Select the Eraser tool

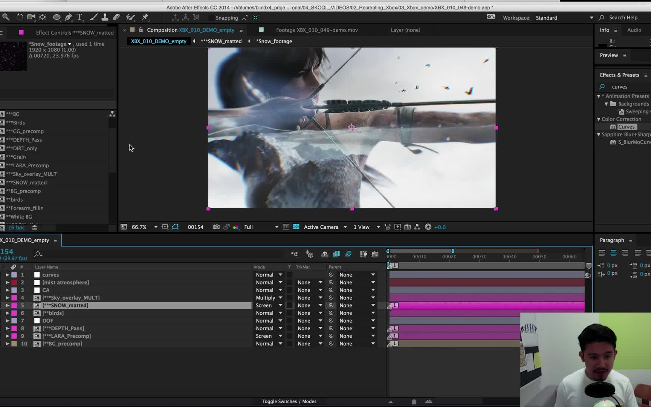(x=116, y=17)
